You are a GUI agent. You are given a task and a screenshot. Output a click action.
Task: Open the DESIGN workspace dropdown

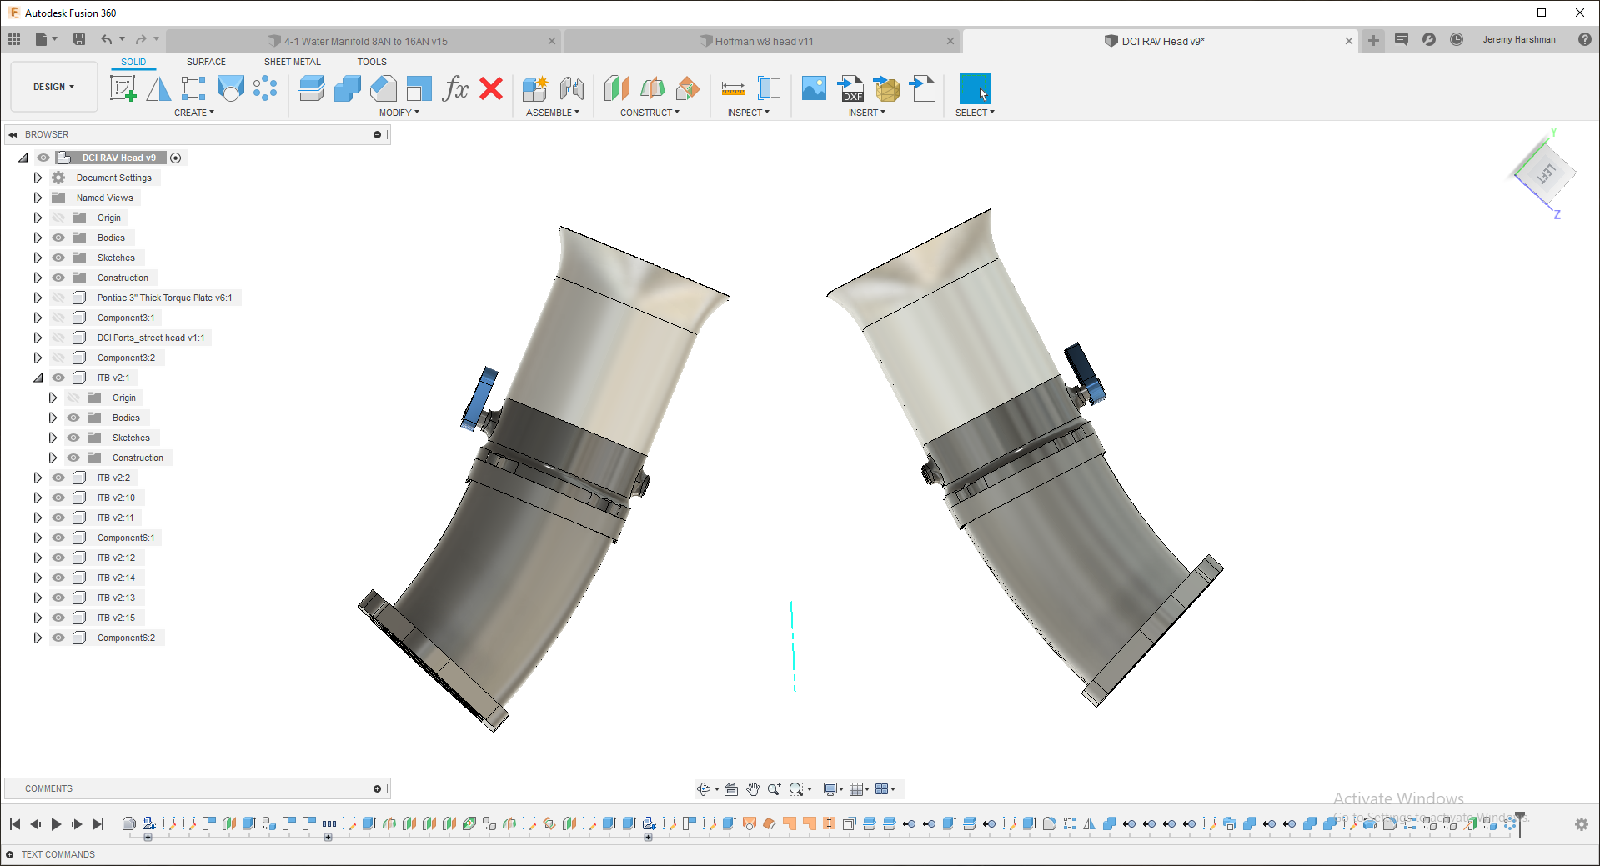pyautogui.click(x=54, y=87)
